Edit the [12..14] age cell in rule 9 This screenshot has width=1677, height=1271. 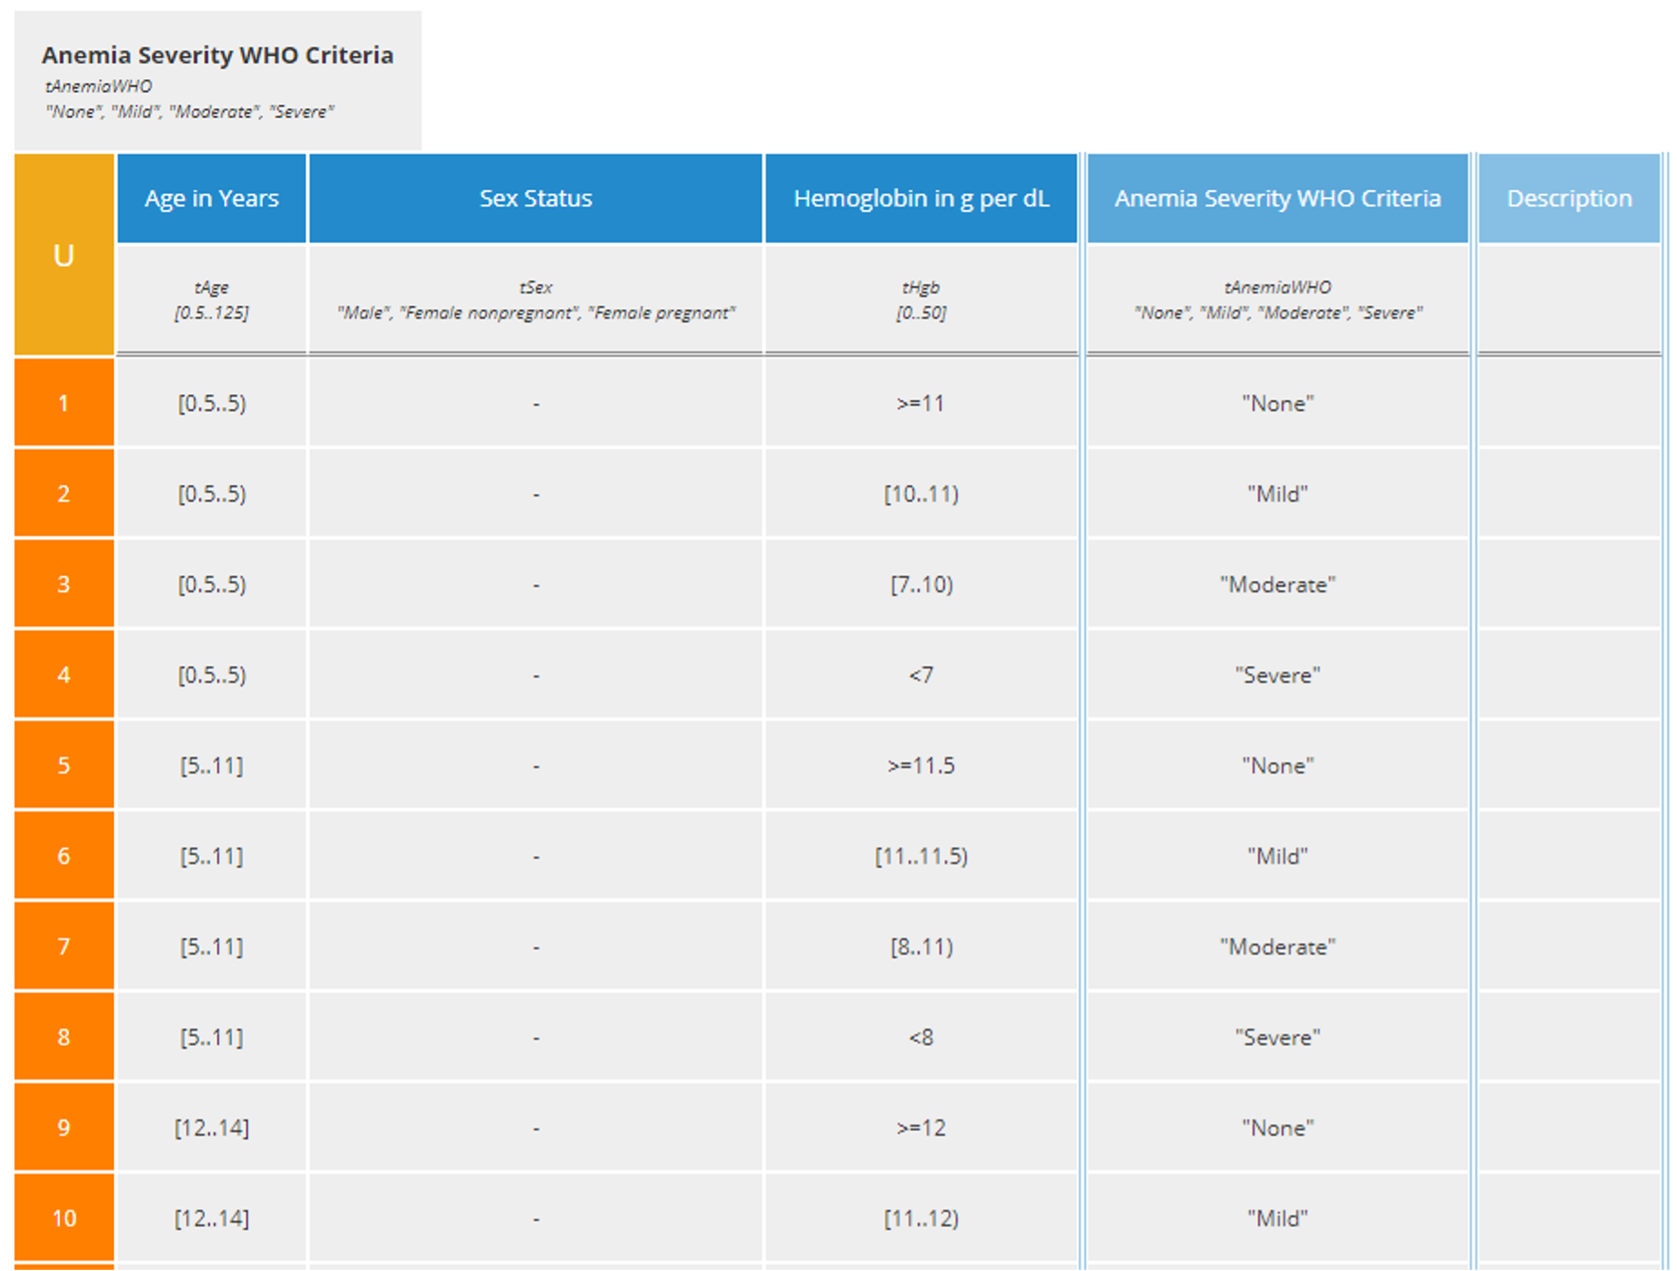tap(212, 1127)
